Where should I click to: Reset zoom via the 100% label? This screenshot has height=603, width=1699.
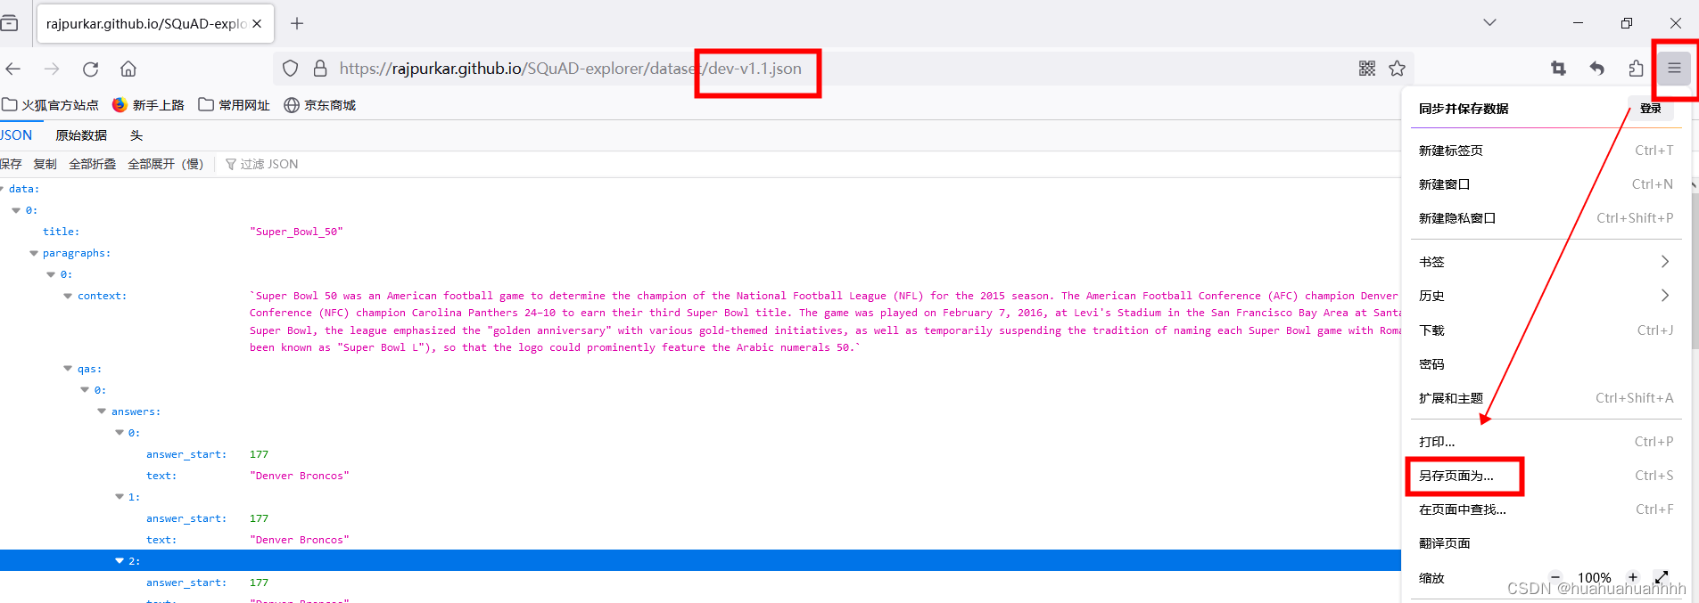point(1595,578)
